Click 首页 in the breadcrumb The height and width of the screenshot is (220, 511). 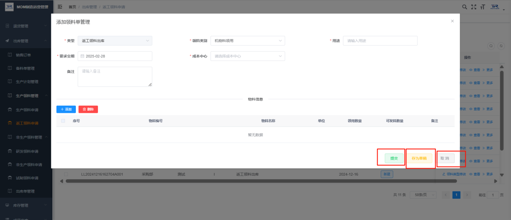click(x=72, y=7)
